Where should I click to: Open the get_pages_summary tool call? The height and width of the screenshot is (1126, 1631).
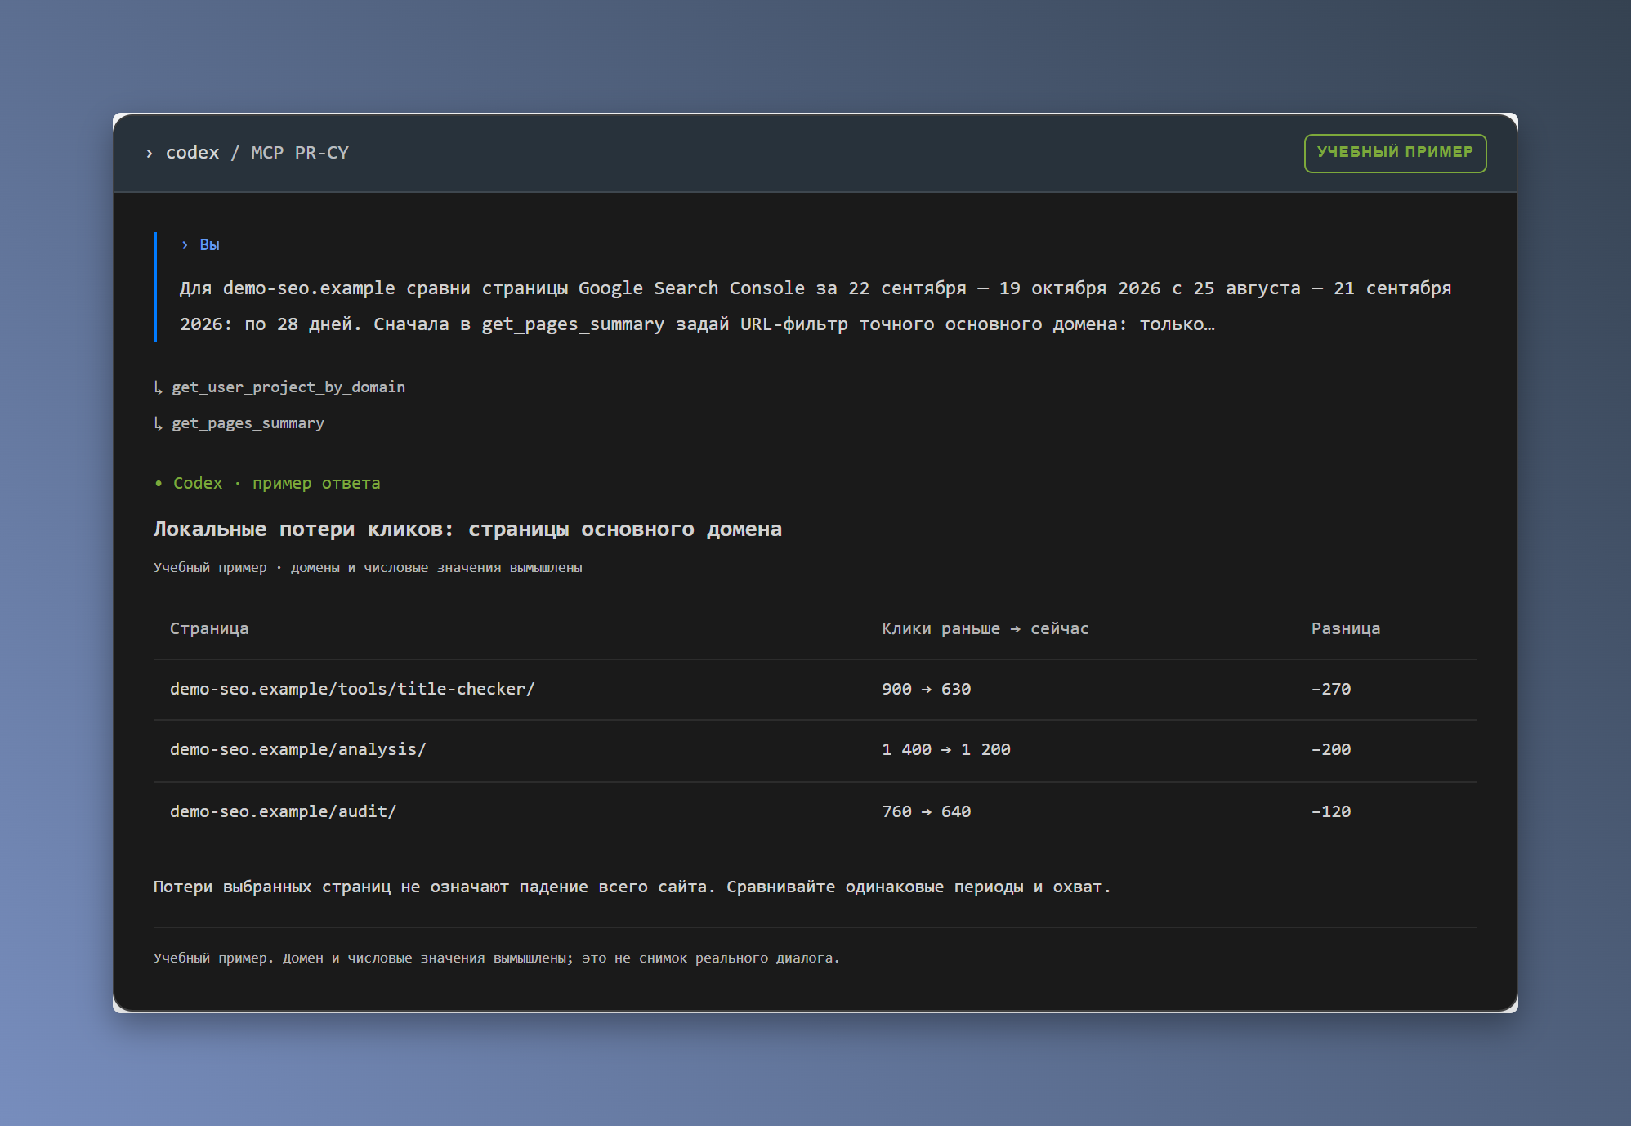248,423
